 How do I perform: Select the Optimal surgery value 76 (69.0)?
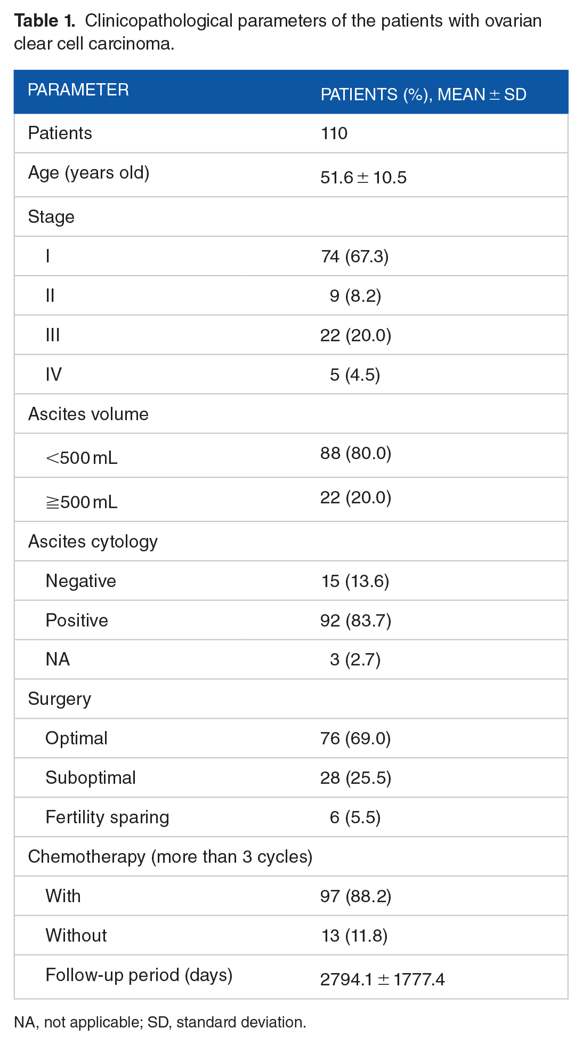pyautogui.click(x=355, y=738)
